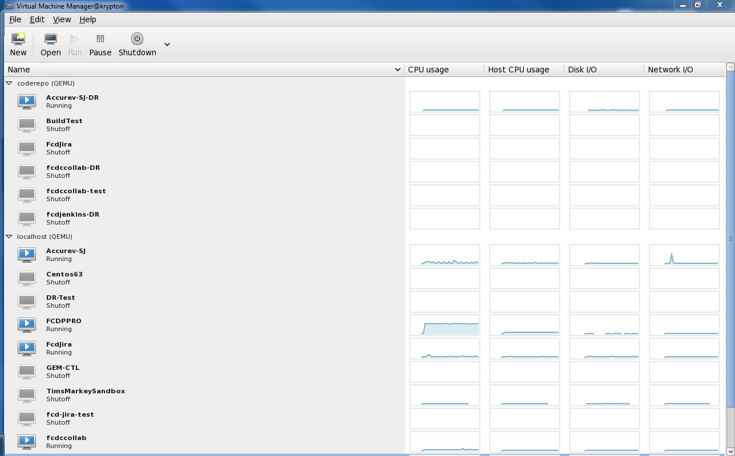This screenshot has width=735, height=456.
Task: Select the fcdjenkins-DR VM icon
Action: coord(27,218)
